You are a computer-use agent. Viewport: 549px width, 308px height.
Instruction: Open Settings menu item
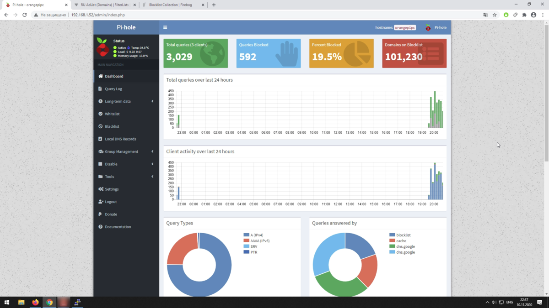[x=126, y=189]
